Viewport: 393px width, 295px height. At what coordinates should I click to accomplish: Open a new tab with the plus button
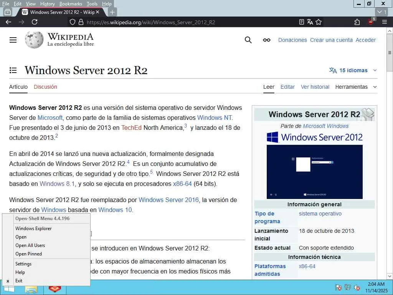coord(112,12)
